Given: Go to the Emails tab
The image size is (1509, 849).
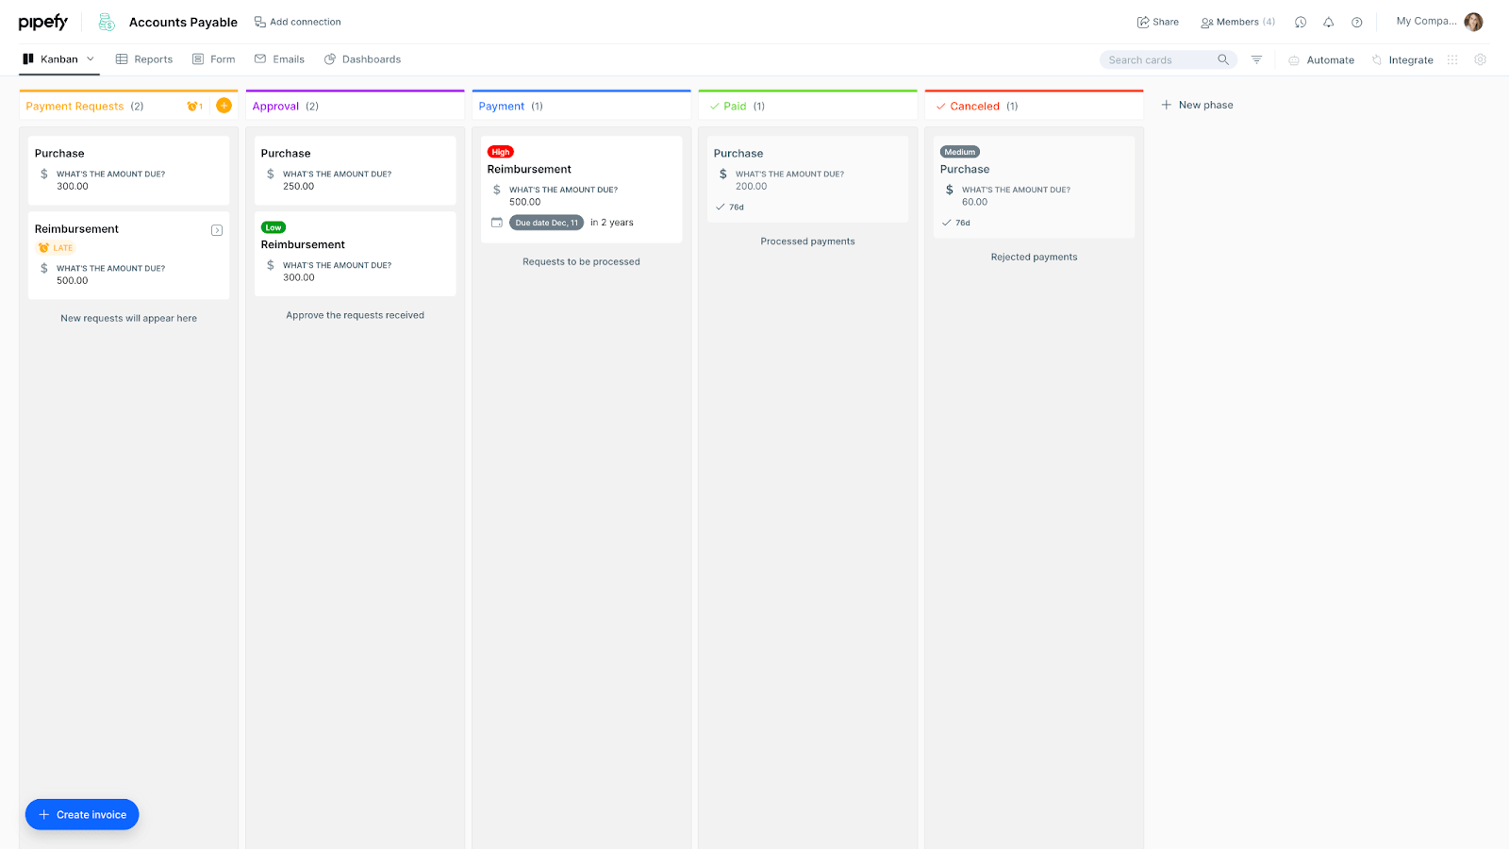Looking at the screenshot, I should (279, 59).
